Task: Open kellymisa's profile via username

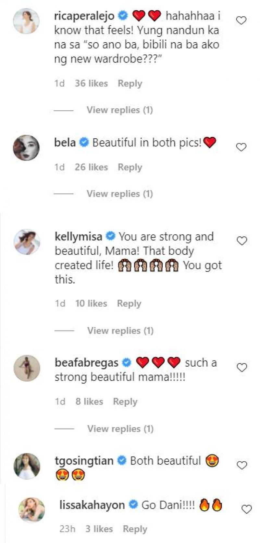Action: (x=78, y=237)
